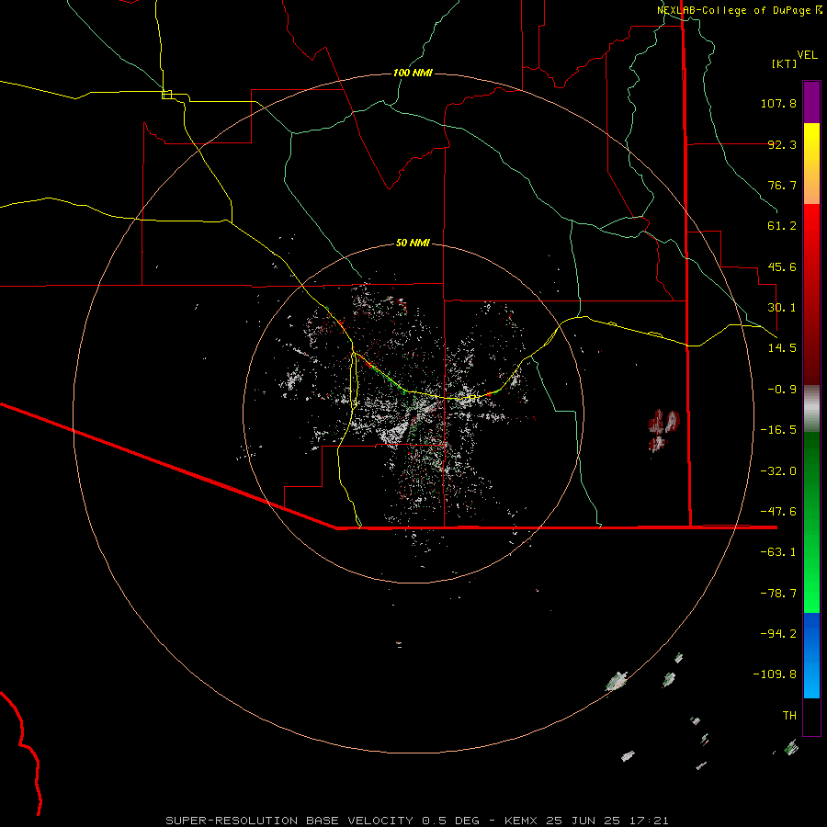Click the 45.6 velocity scale label
The height and width of the screenshot is (827, 827).
(x=782, y=266)
